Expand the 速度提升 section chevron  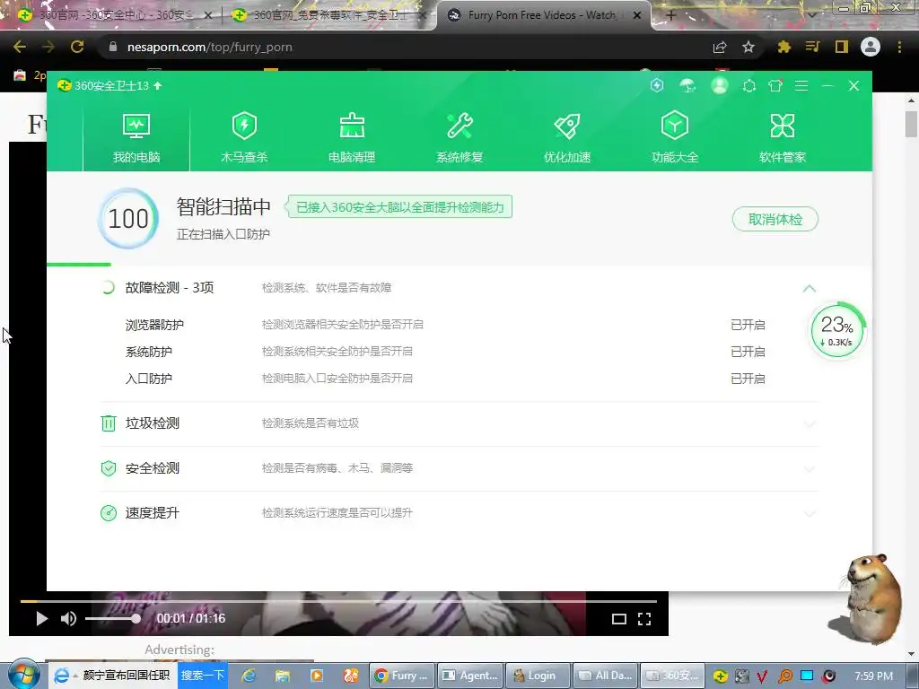[x=809, y=513]
